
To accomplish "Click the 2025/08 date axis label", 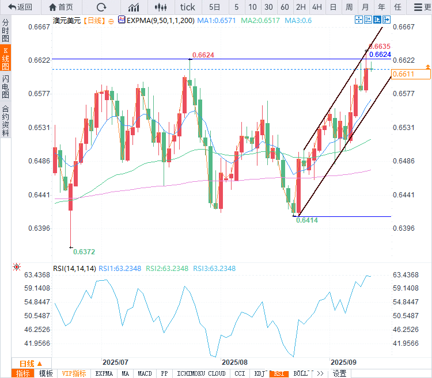I will point(235,362).
